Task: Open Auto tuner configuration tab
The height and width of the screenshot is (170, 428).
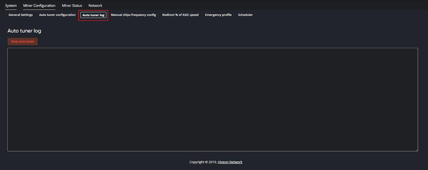Action: click(x=57, y=15)
